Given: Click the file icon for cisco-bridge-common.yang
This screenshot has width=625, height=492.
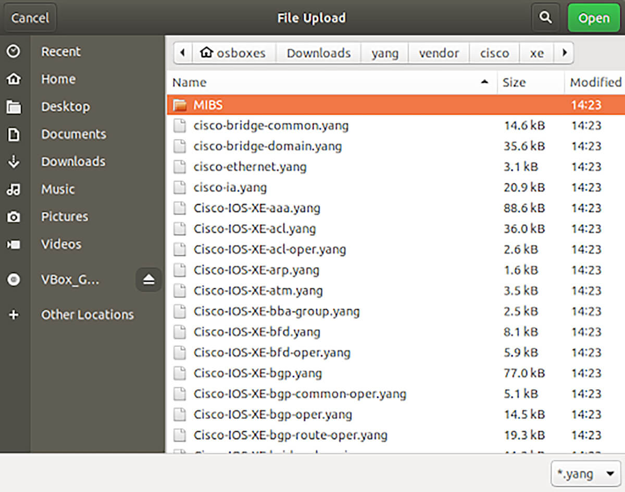Looking at the screenshot, I should pyautogui.click(x=180, y=125).
